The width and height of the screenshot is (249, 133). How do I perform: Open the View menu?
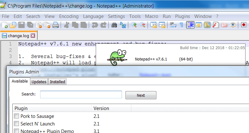pos(50,16)
